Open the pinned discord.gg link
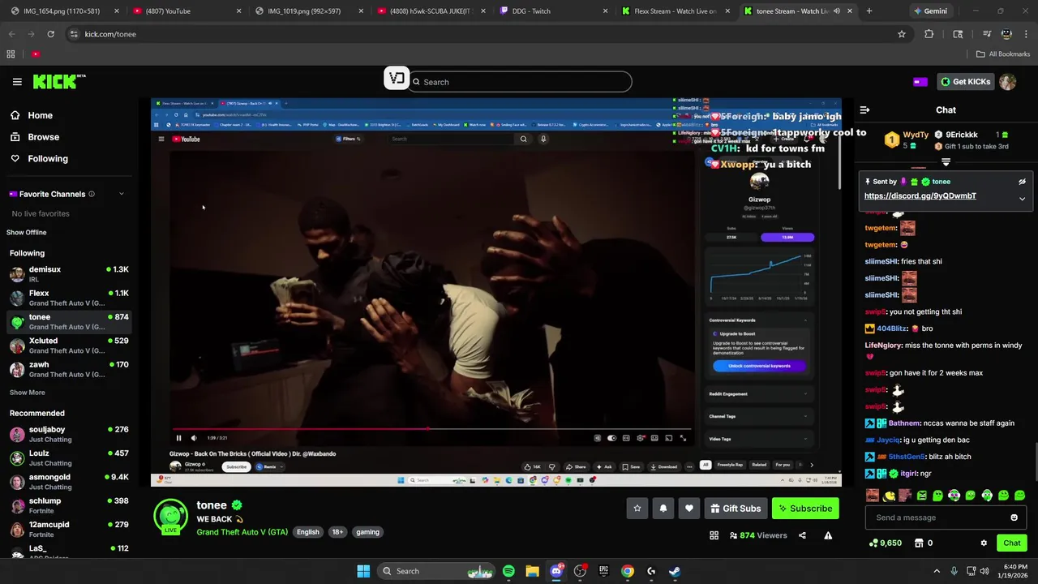The height and width of the screenshot is (584, 1038). (x=920, y=195)
